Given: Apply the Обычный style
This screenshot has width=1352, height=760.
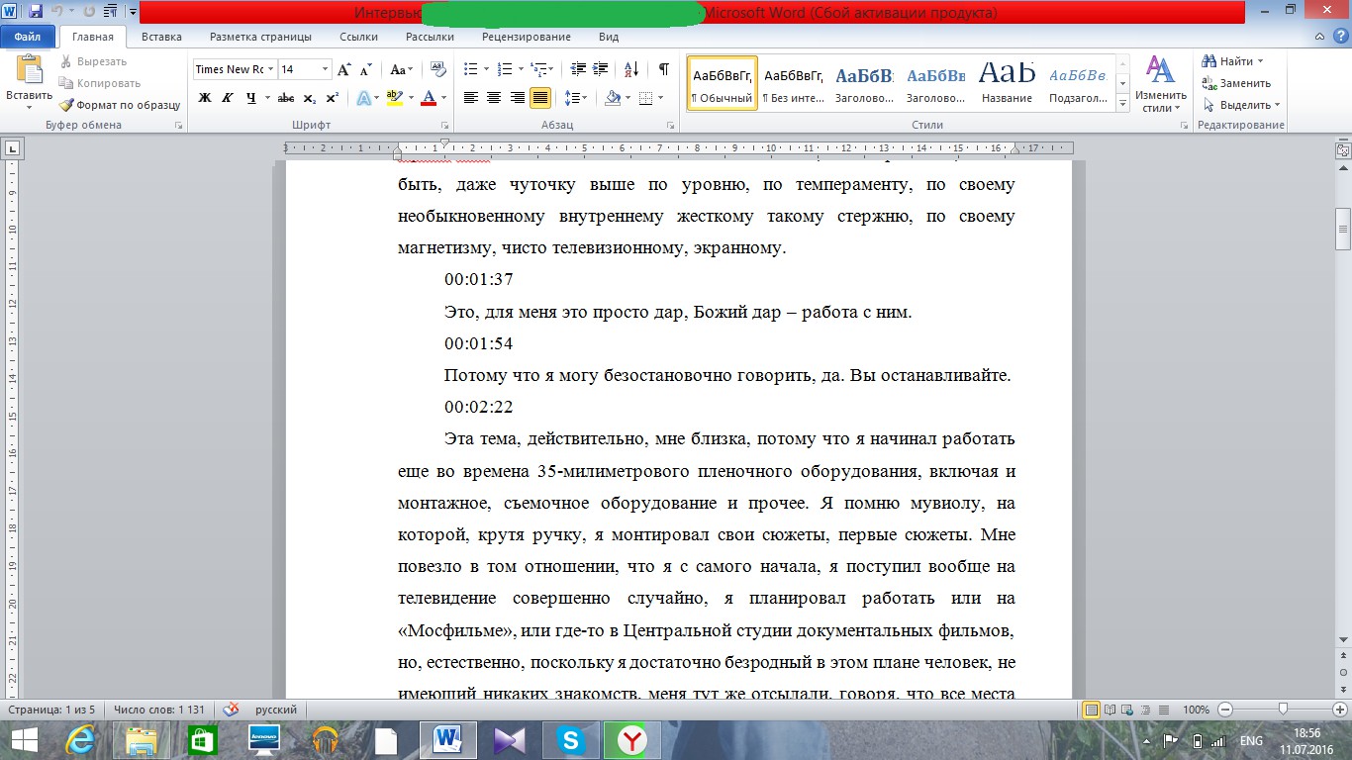Looking at the screenshot, I should click(x=722, y=83).
